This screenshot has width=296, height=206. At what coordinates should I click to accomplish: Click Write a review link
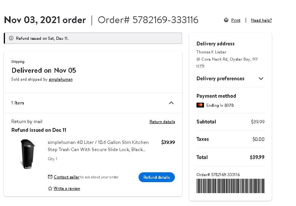point(67,188)
